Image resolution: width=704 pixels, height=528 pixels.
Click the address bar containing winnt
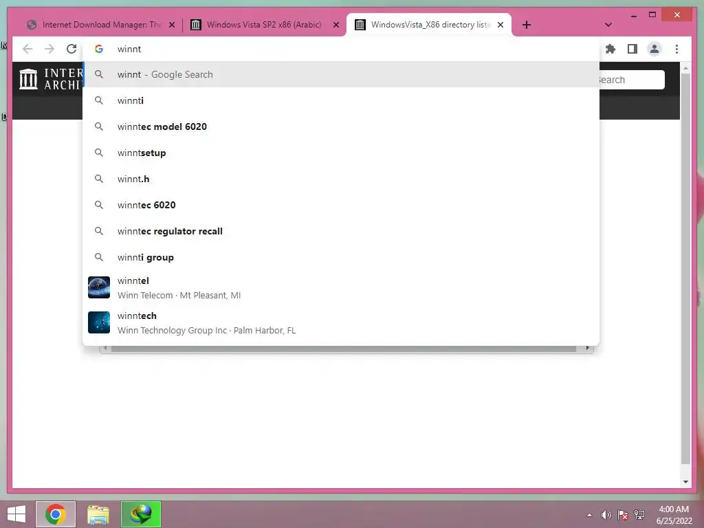[x=341, y=49]
